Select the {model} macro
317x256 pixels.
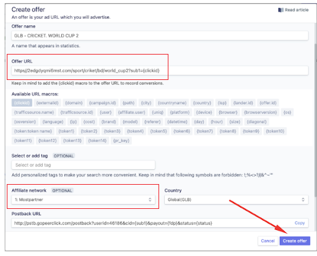coord(130,122)
